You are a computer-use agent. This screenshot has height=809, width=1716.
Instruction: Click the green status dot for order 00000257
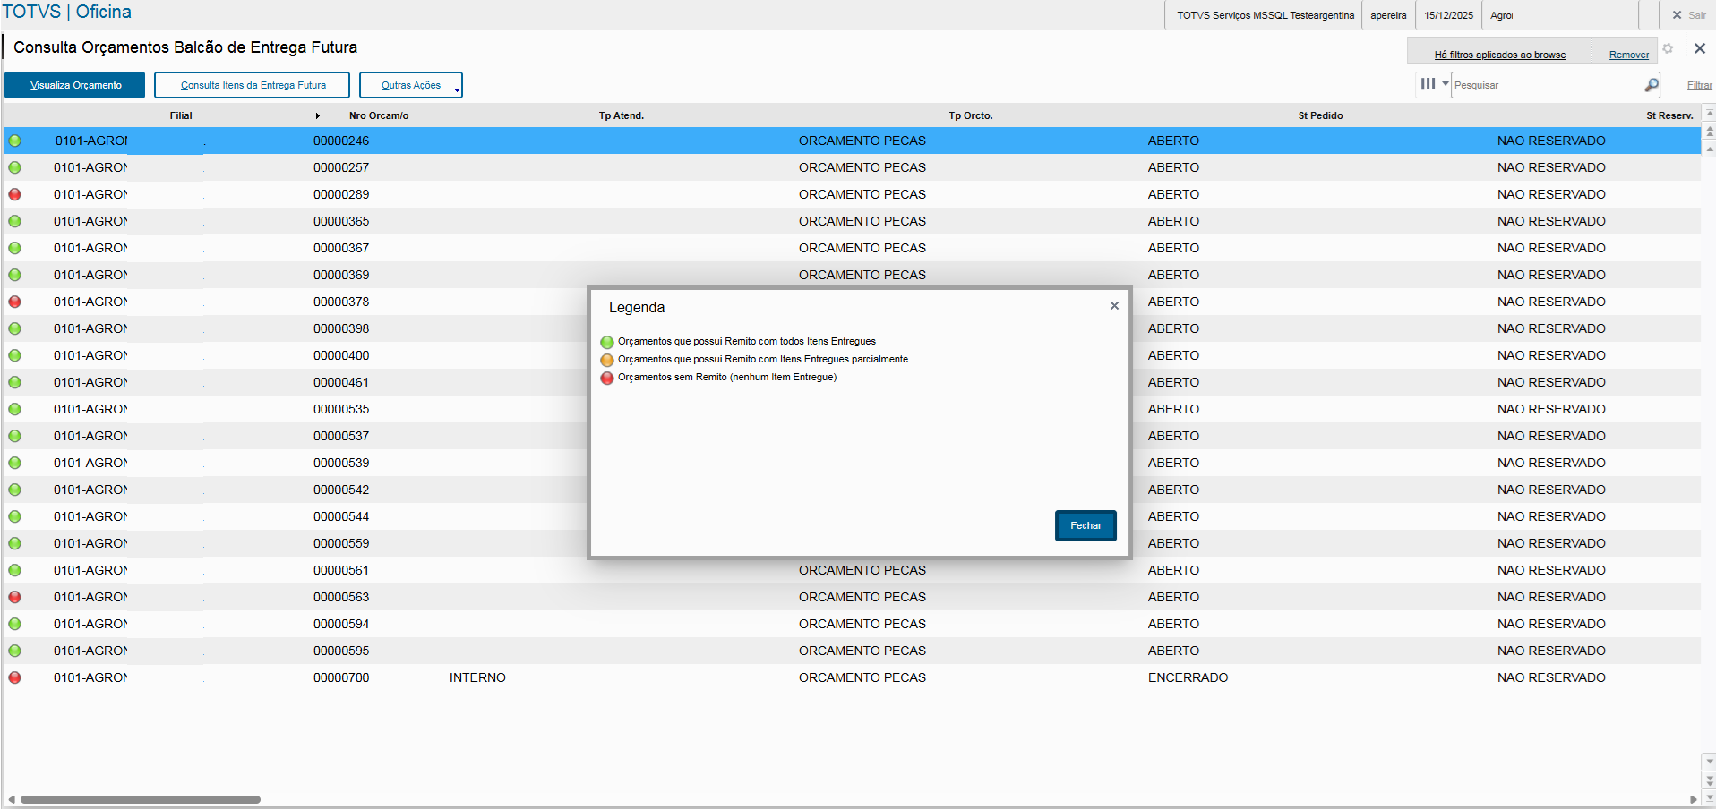tap(15, 167)
